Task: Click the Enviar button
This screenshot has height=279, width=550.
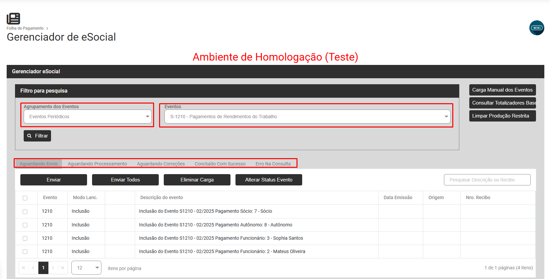Action: (x=54, y=180)
